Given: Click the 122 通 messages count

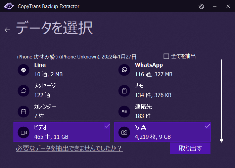Looking at the screenshot, I should coord(42,95).
